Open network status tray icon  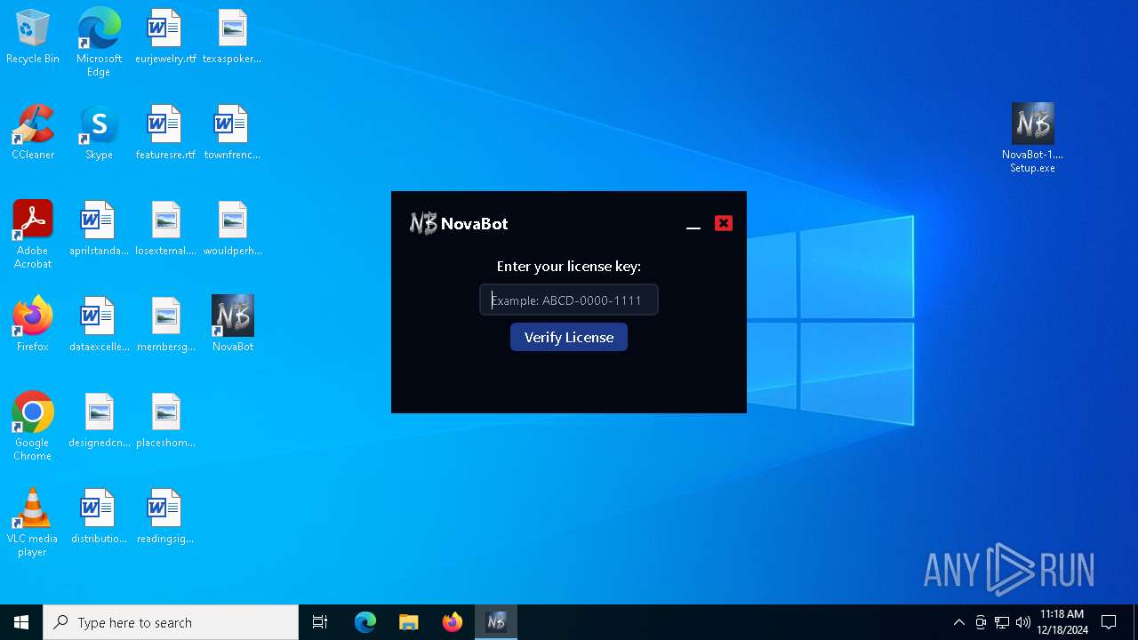tap(1002, 622)
